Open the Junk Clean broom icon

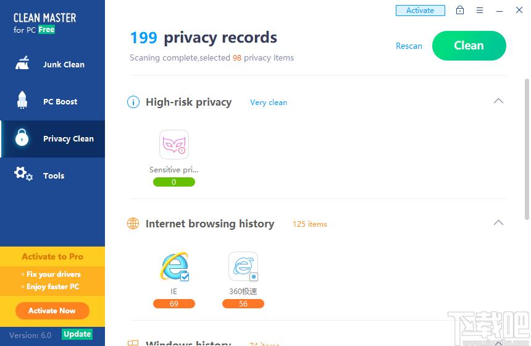pos(22,64)
